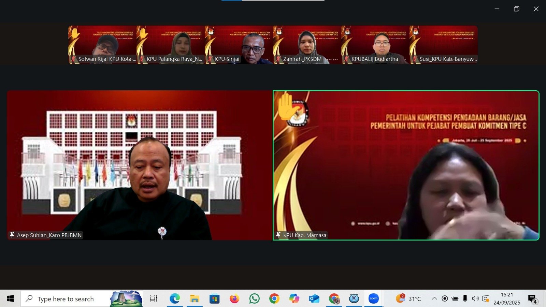Open Microsoft Edge from taskbar
The width and height of the screenshot is (546, 307).
coord(175,299)
